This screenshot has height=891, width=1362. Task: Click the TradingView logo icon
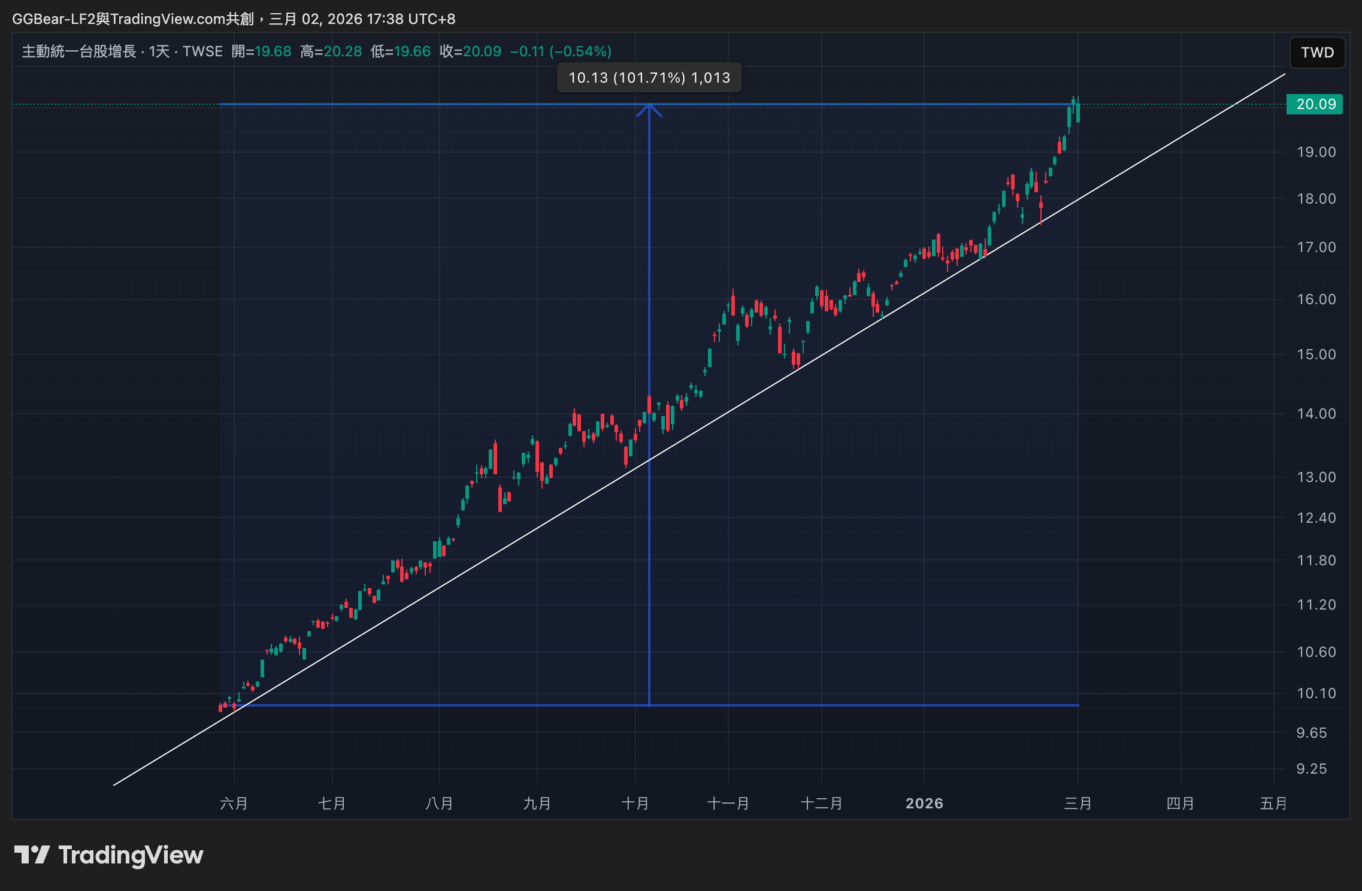(x=32, y=854)
